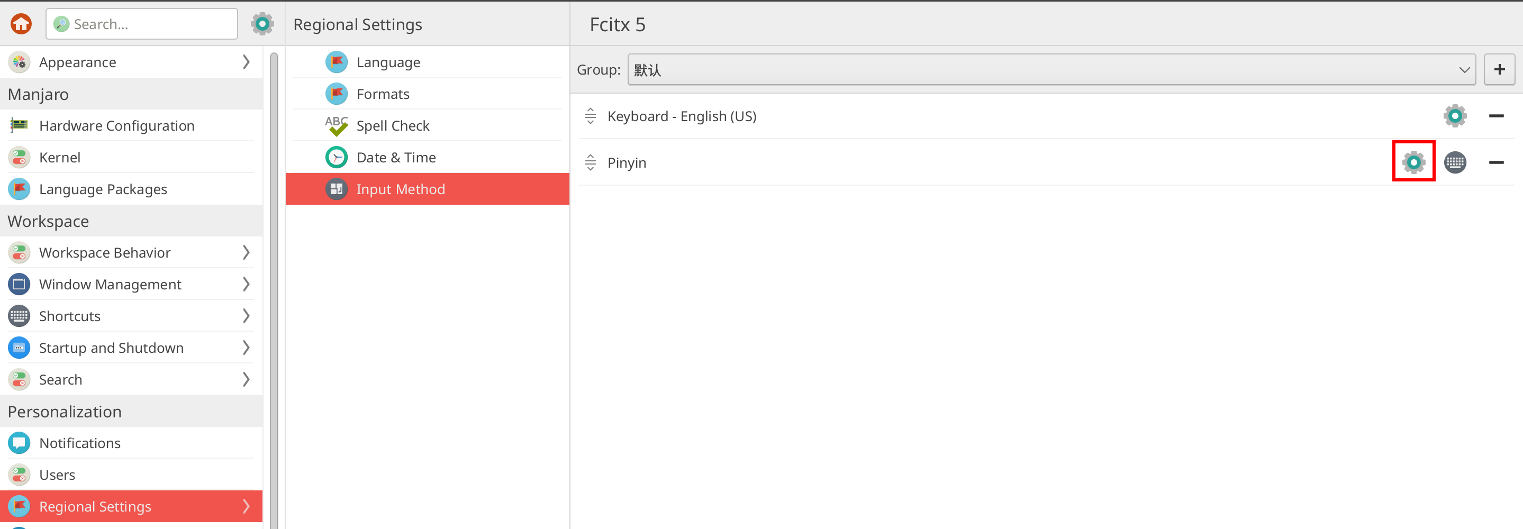
Task: Click the Window Management icon
Action: pyautogui.click(x=19, y=284)
